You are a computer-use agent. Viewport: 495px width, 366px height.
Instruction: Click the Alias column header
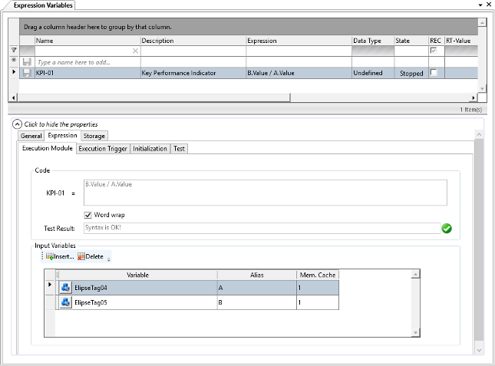(x=256, y=275)
